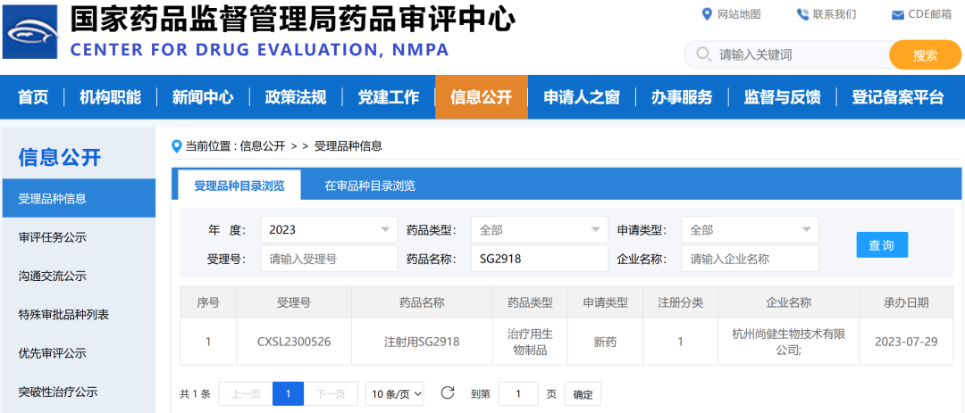965x413 pixels.
Task: Click date cell 2023-07-29
Action: click(906, 343)
